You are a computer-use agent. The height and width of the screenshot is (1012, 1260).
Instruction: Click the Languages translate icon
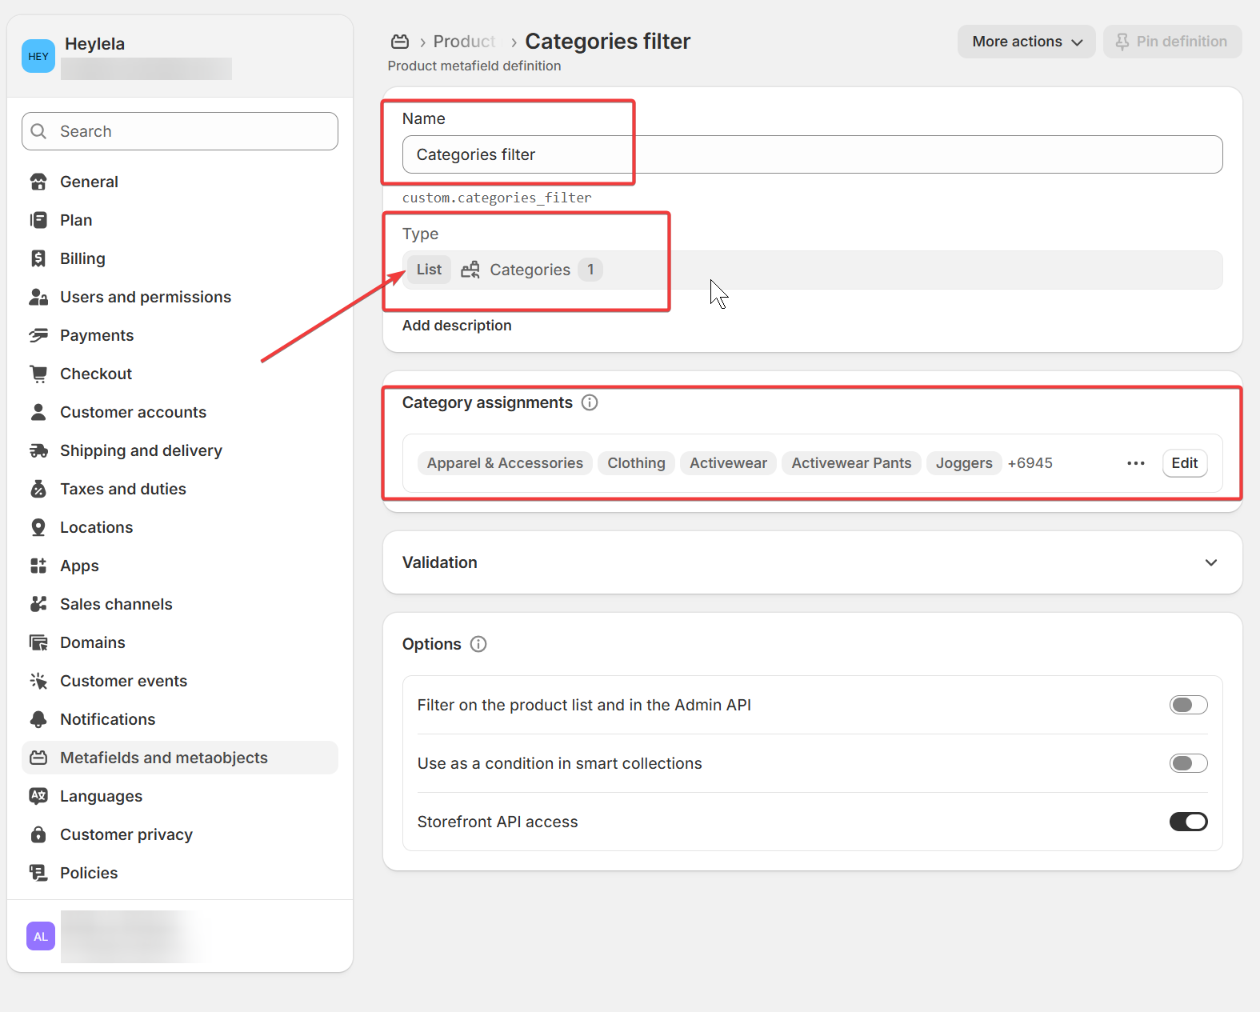pos(38,796)
